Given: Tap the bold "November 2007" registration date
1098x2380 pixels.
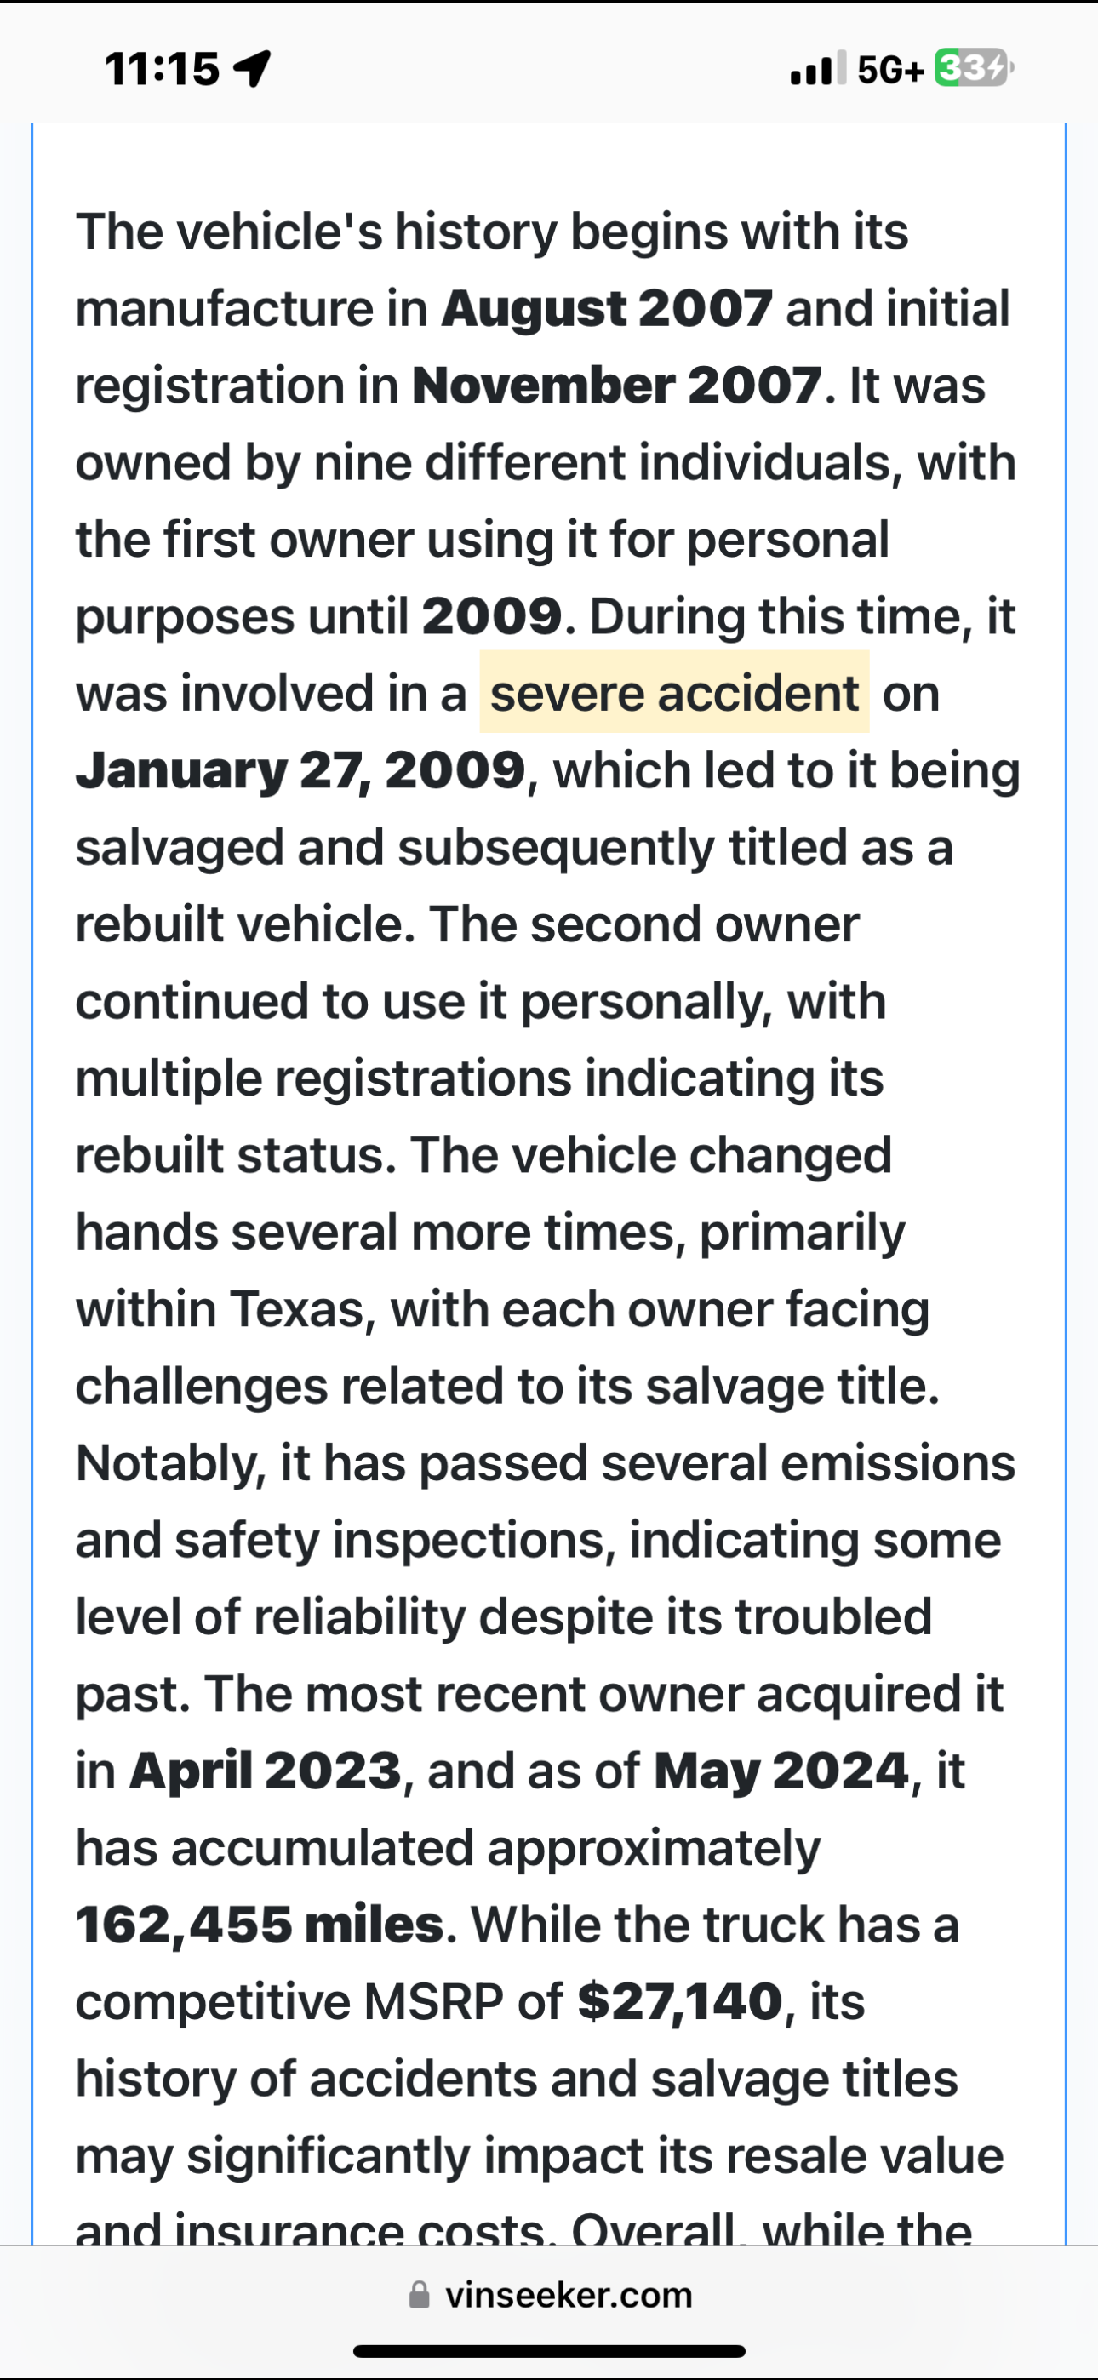Looking at the screenshot, I should [x=616, y=386].
